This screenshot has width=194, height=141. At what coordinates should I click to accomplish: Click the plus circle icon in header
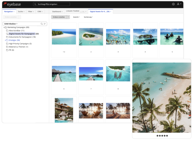(x=173, y=4)
